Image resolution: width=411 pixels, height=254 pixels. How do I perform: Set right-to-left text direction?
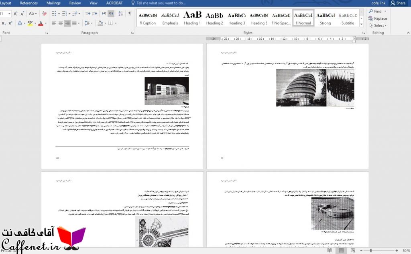[x=111, y=14]
